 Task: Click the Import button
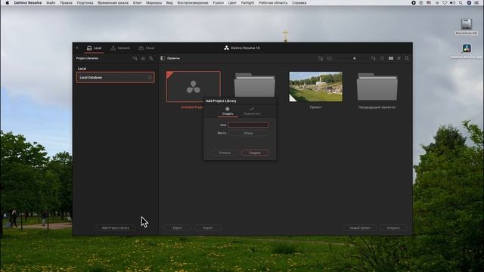207,228
